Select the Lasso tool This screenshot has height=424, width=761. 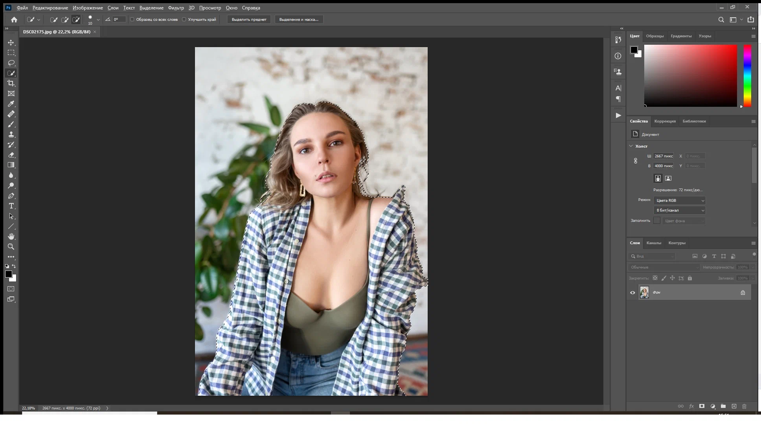[x=11, y=63]
